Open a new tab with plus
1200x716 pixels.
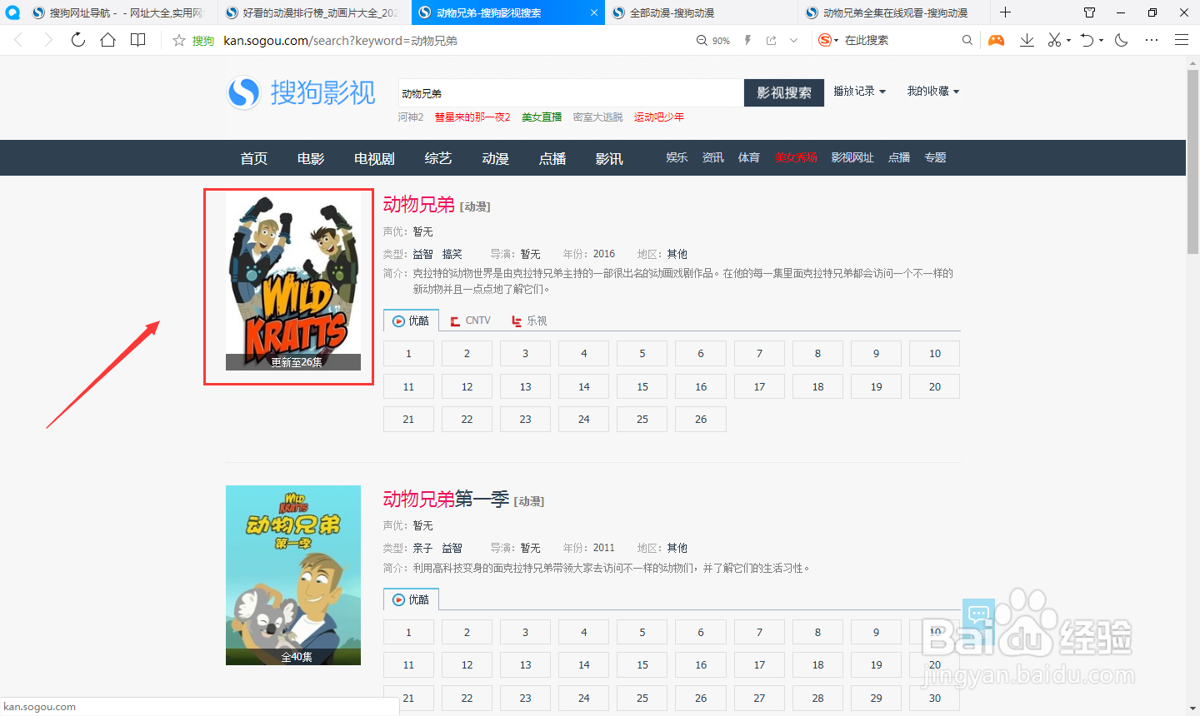tap(1005, 12)
